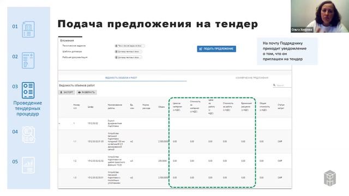This screenshot has height=196, width=349.
Task: Click material price cell in row 1.2
Action: pyautogui.click(x=175, y=161)
